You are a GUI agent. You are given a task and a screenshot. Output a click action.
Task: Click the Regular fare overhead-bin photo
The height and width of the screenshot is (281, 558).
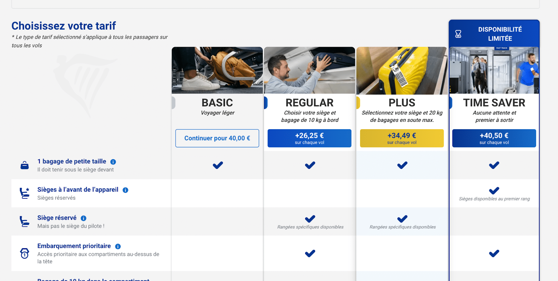309,70
